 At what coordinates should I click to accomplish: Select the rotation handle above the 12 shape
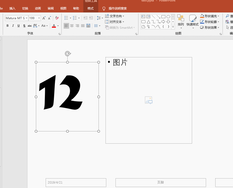pyautogui.click(x=68, y=53)
